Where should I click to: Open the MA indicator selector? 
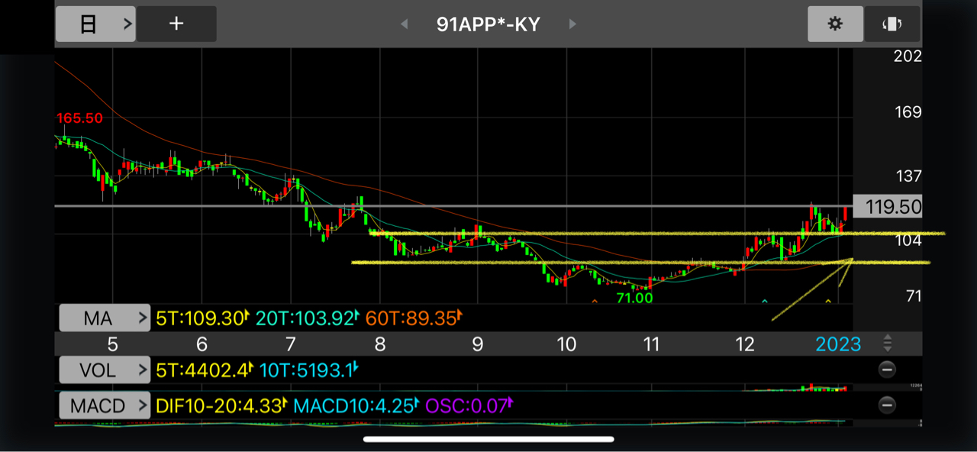[x=105, y=318]
